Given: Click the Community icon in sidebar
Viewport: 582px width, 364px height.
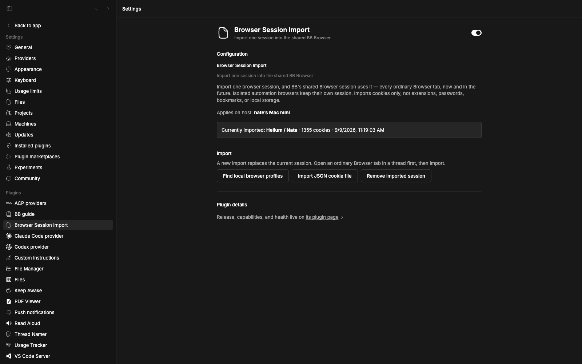Looking at the screenshot, I should [9, 178].
